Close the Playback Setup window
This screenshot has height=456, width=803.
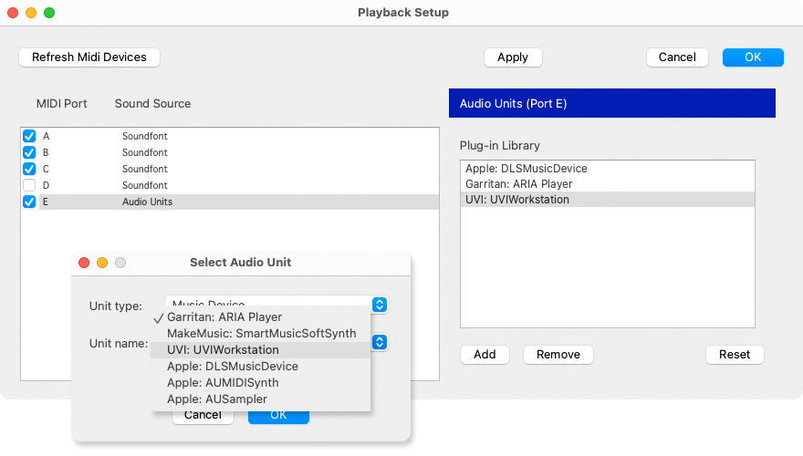pos(13,13)
